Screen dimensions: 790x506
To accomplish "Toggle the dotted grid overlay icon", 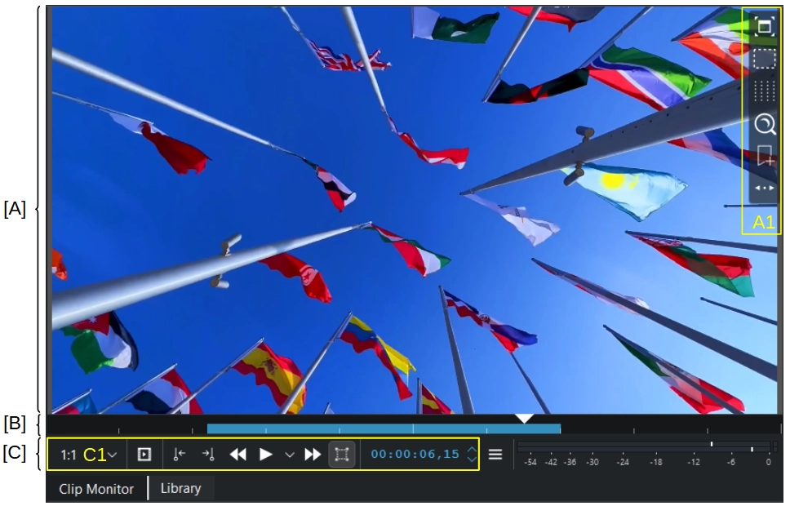I will [764, 91].
